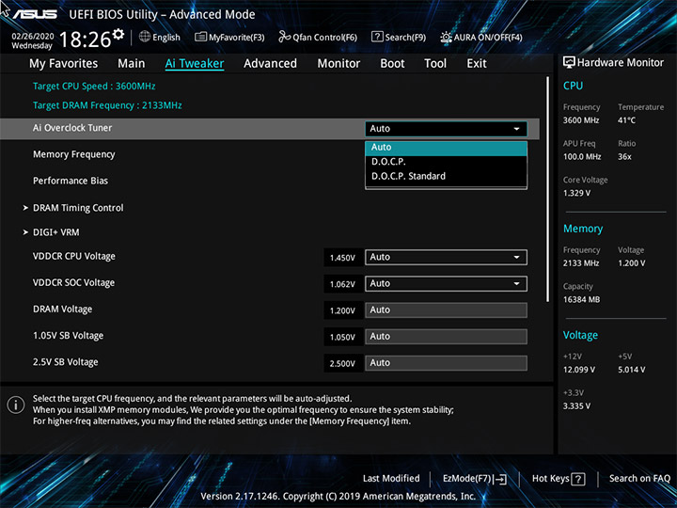Click the 18:26 clock display
This screenshot has width=677, height=508.
(x=85, y=40)
